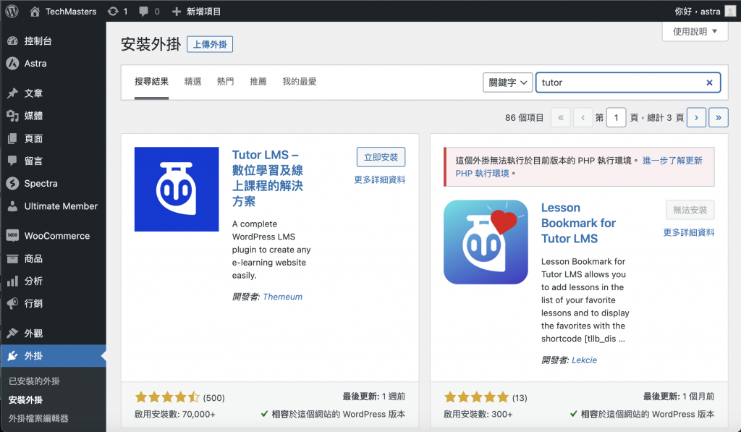
Task: Open 外掛檔案編輯器 submenu item
Action: [38, 418]
